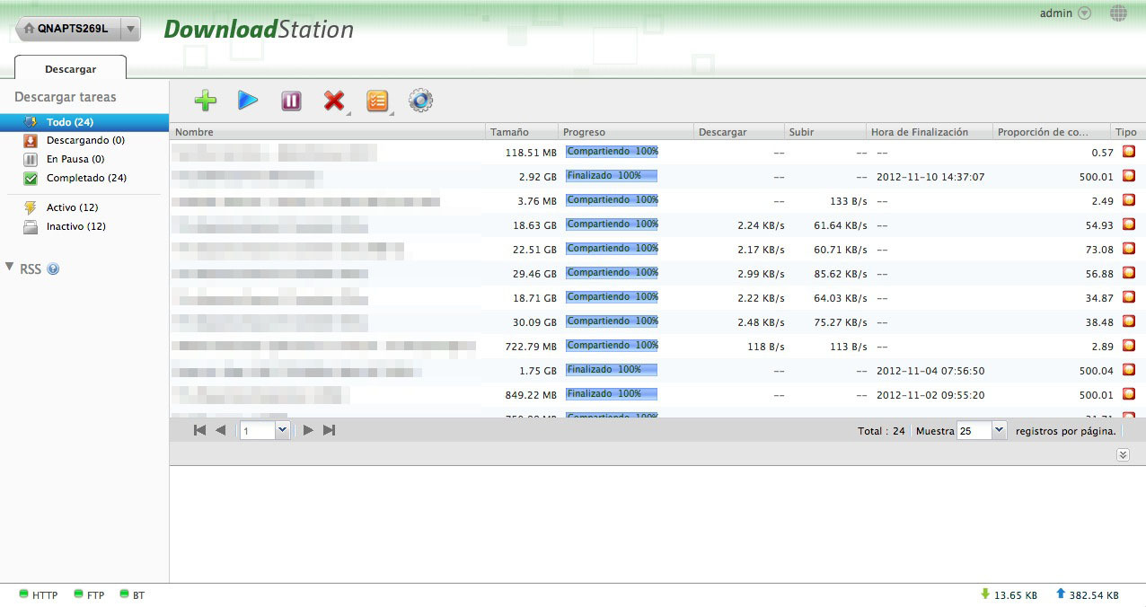The image size is (1146, 607).
Task: Click type icon in the 118.51 MB row
Action: coord(1129,152)
